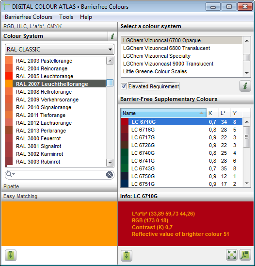Select the LC 6743G row in supplementary colours
The image size is (255, 266).
[x=182, y=168]
